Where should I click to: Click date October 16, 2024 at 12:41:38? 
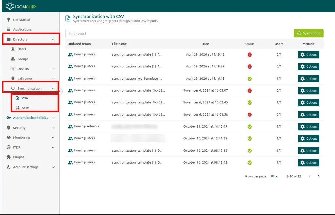pos(205,138)
